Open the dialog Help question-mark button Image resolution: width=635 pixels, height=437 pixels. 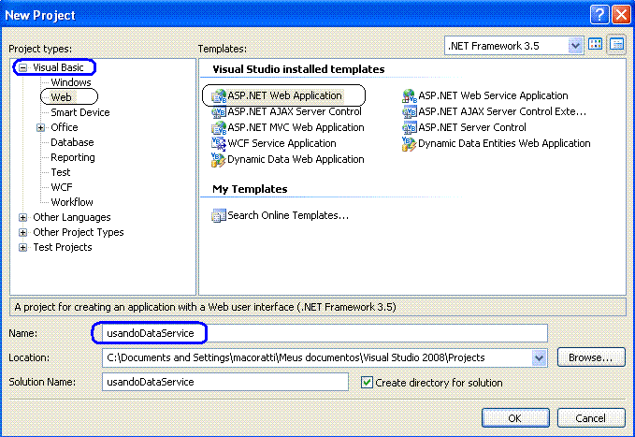(599, 15)
